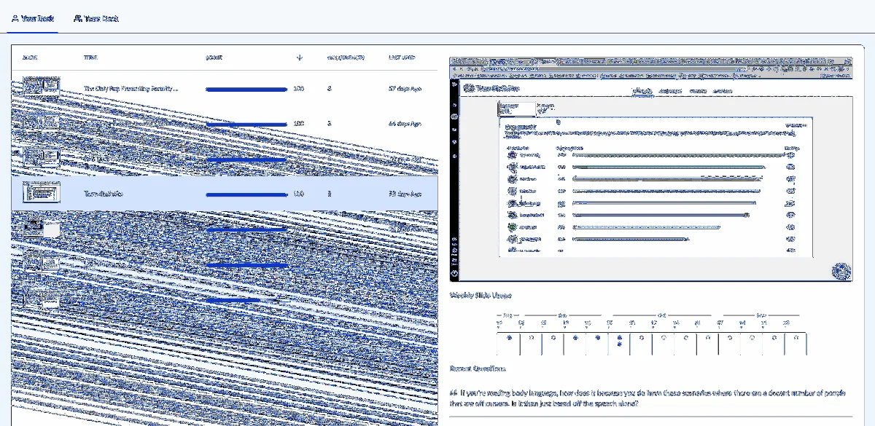This screenshot has height=426, width=875.
Task: Sort by the Score column header
Action: [214, 58]
